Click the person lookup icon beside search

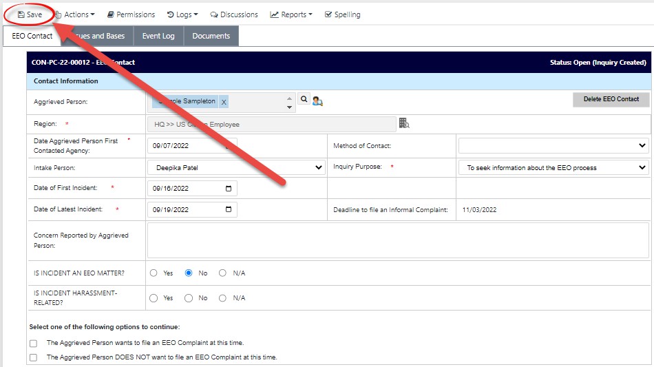click(317, 101)
